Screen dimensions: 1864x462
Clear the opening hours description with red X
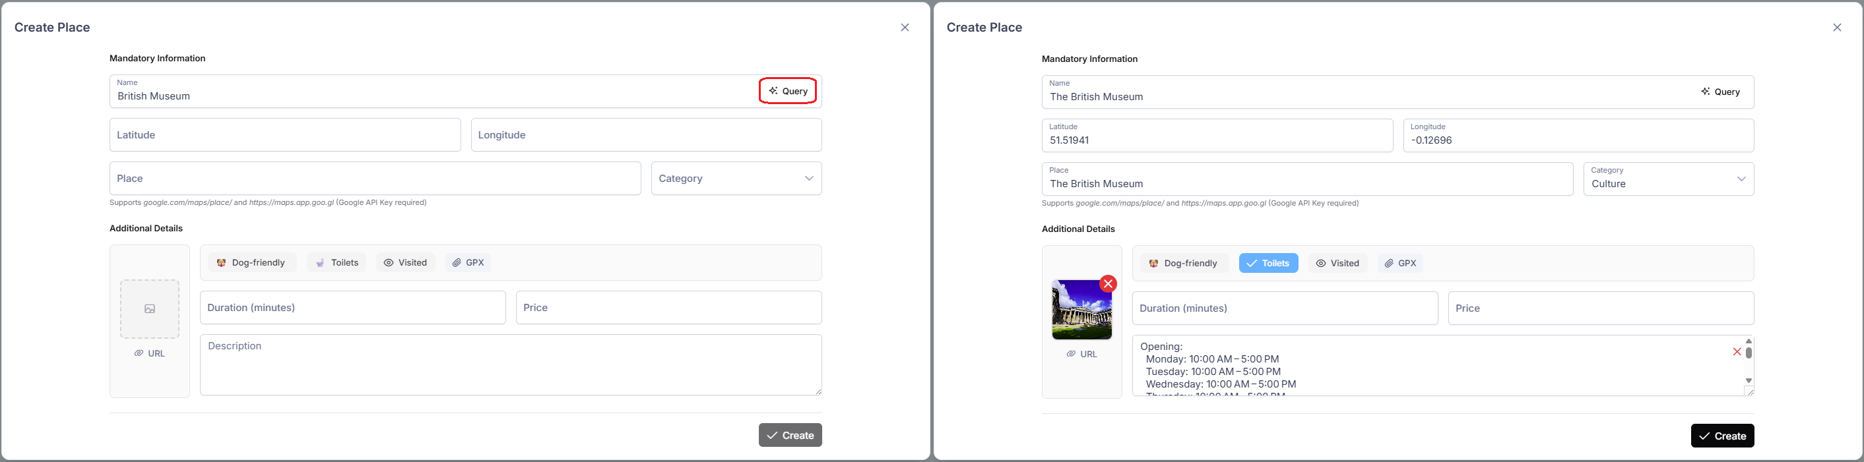point(1737,352)
